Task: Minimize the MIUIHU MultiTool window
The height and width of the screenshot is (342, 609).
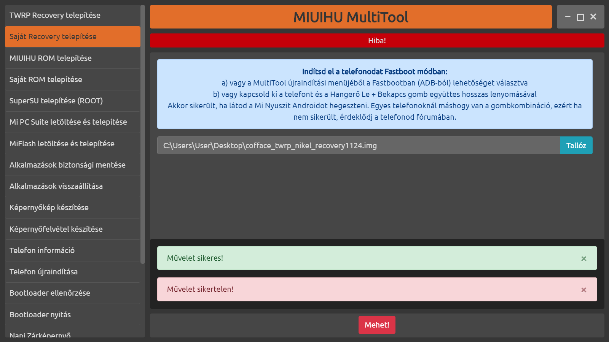Action: pos(568,17)
